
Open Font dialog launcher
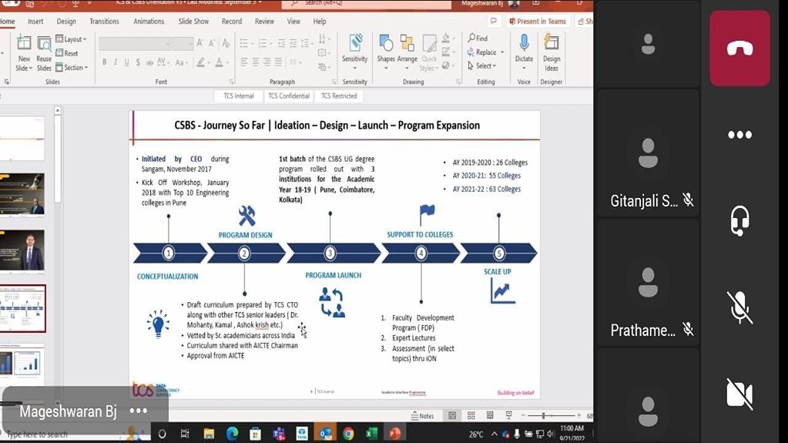(231, 82)
